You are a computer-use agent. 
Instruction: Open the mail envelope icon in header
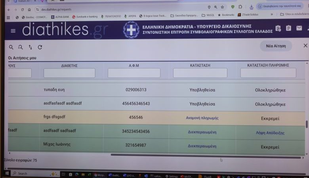[299, 28]
